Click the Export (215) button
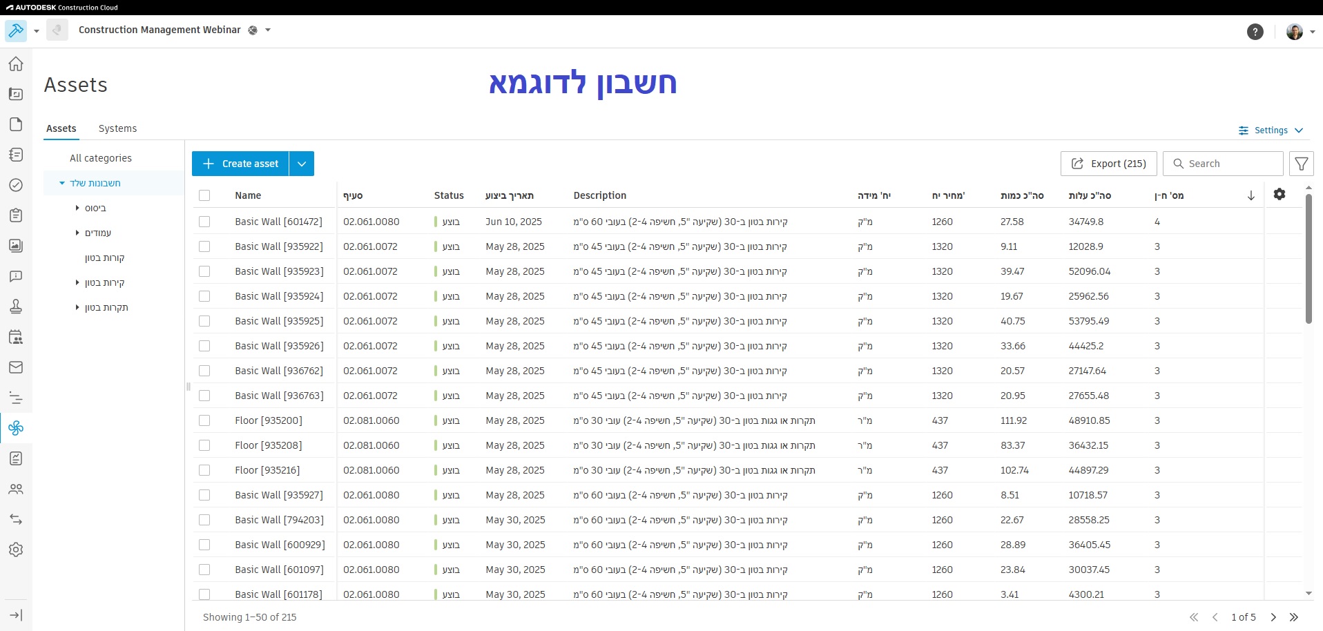 1108,164
